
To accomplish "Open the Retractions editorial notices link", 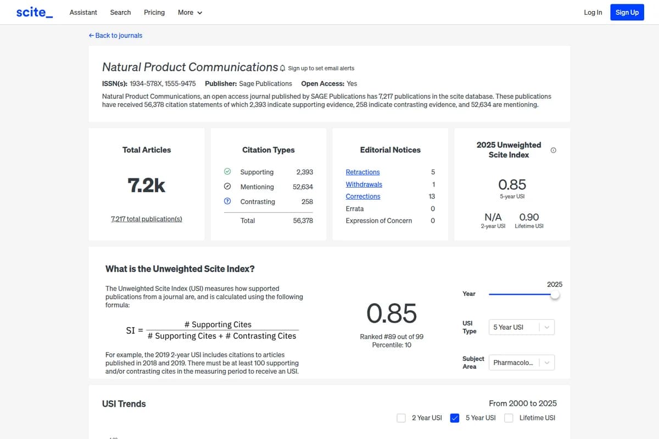I will (x=362, y=172).
